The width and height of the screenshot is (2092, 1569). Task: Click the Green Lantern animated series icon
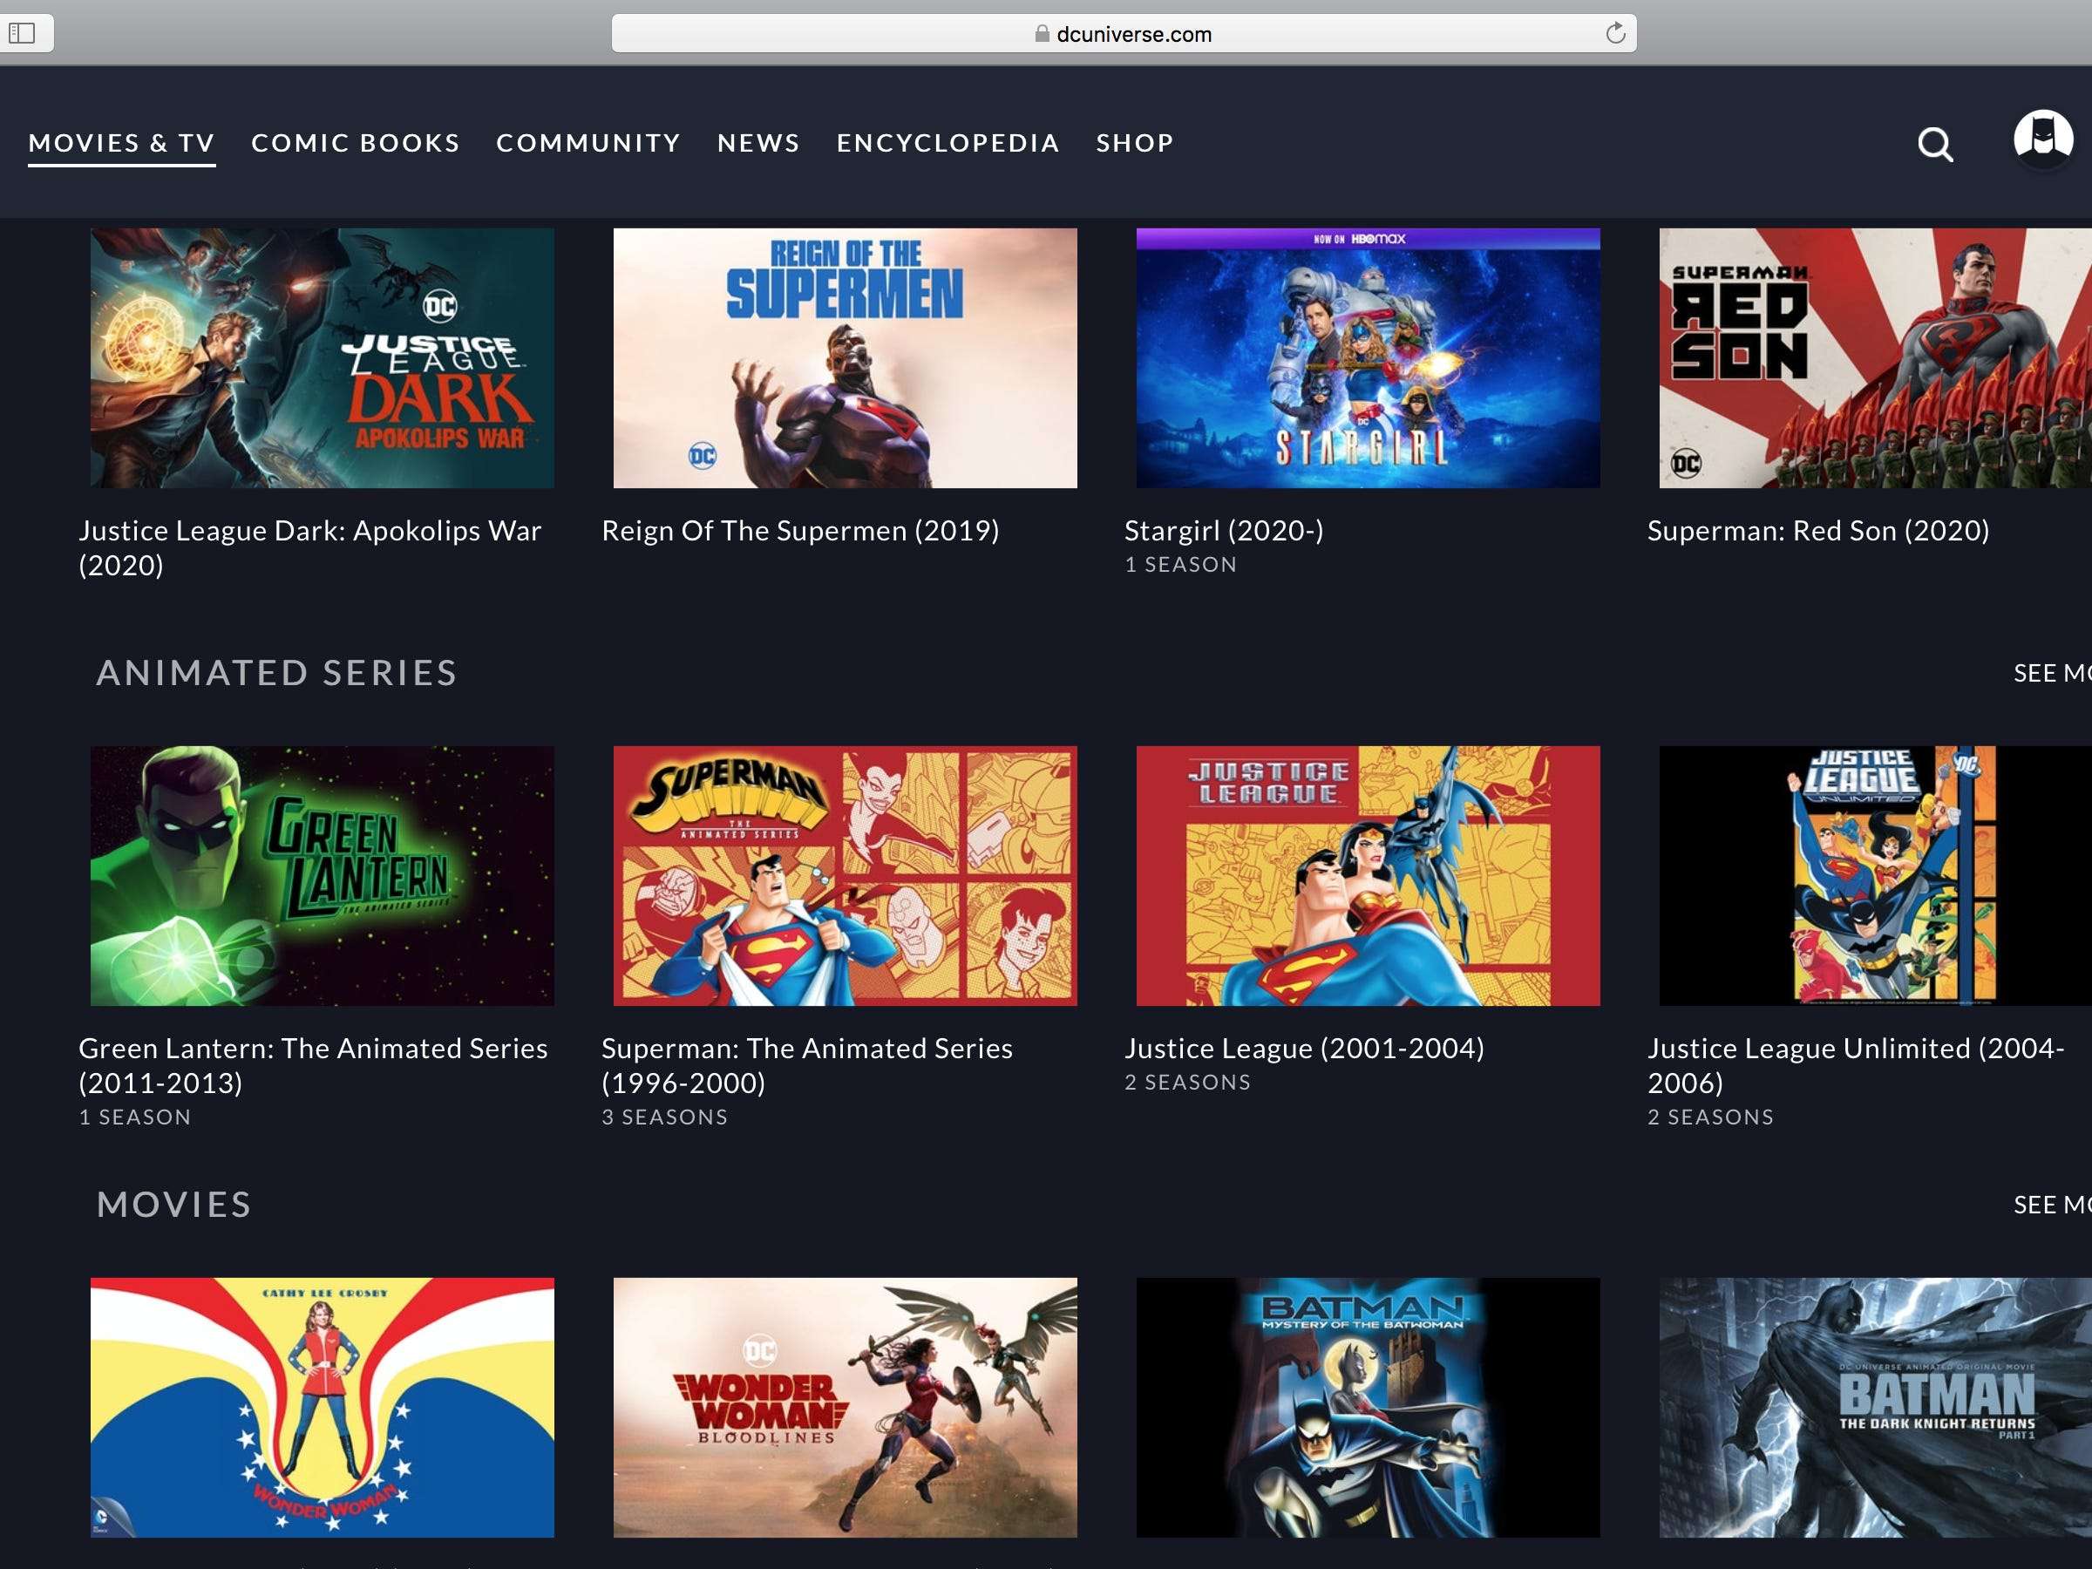coord(323,873)
